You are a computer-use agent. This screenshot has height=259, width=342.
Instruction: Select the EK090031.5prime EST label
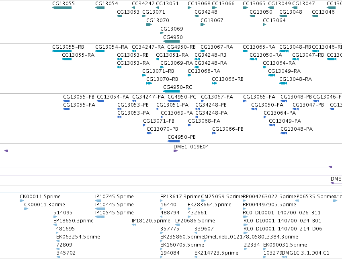point(285,245)
